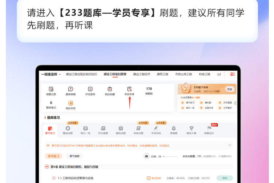Click the 170 错题数 counter

pos(149,91)
